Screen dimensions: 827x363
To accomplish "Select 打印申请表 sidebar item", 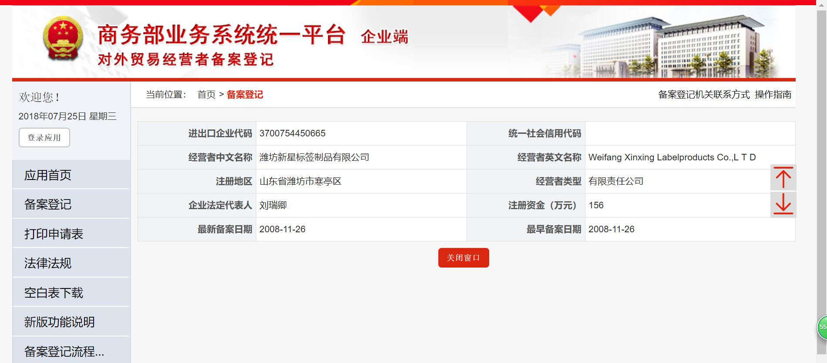I will coord(71,234).
